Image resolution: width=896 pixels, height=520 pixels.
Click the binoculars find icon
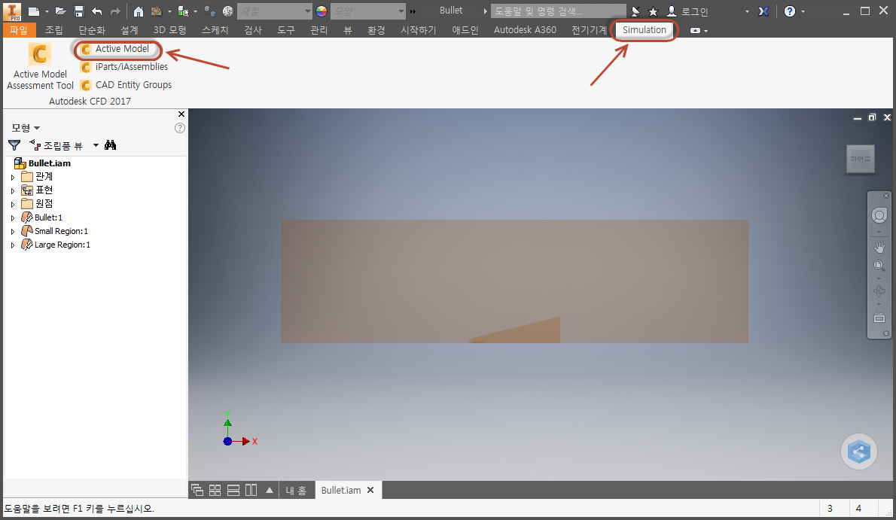110,145
